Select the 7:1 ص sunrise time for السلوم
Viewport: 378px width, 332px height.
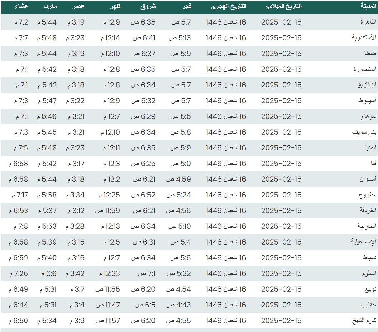[147, 273]
